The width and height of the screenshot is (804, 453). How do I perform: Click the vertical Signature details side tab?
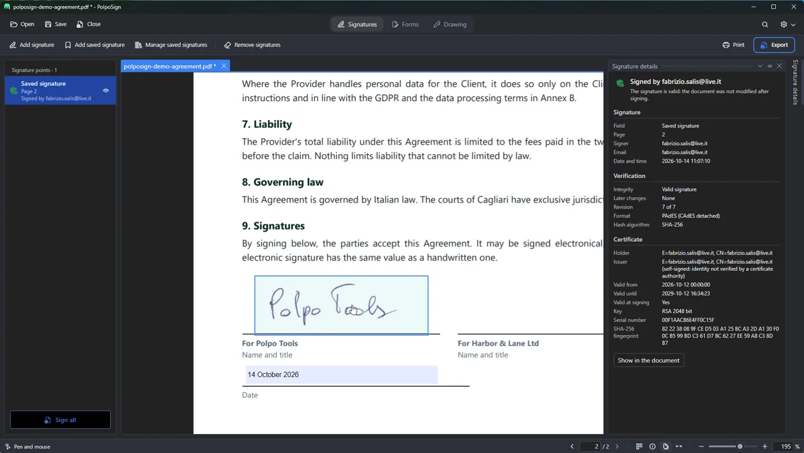pos(795,82)
